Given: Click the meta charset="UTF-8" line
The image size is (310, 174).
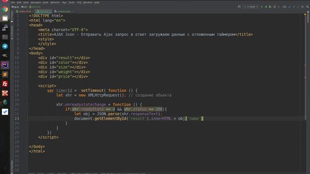Looking at the screenshot, I should 63,30.
